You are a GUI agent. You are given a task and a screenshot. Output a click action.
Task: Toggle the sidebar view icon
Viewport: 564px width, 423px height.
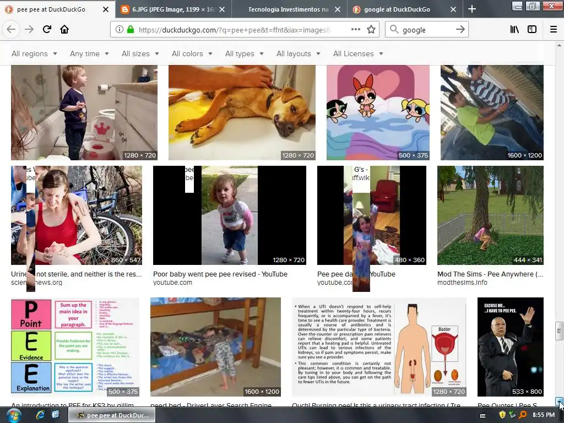(532, 30)
